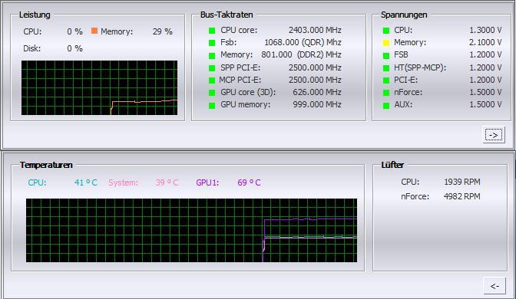
Task: Click the green indicator next to nForce voltage
Action: (x=386, y=93)
